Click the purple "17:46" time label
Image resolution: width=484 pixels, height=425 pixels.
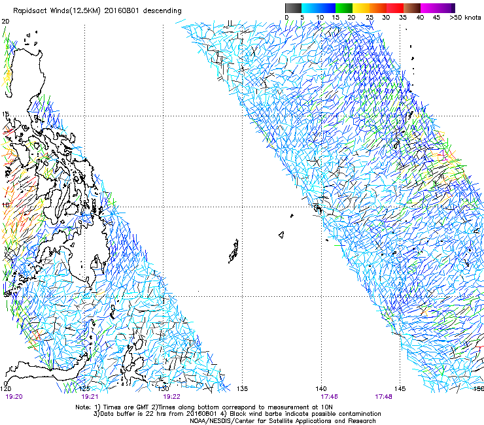(x=329, y=397)
